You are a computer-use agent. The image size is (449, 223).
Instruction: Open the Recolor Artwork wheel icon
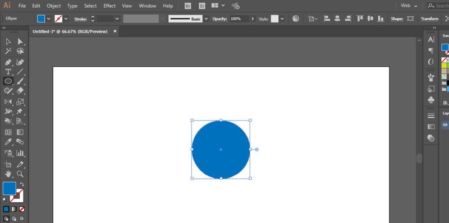(296, 18)
